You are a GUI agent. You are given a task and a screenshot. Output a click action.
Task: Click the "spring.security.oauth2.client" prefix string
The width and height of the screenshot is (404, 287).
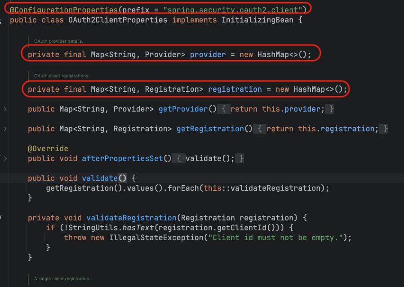point(233,10)
